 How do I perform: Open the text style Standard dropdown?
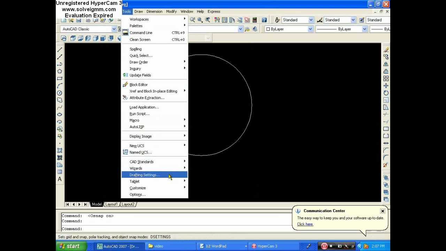click(311, 20)
